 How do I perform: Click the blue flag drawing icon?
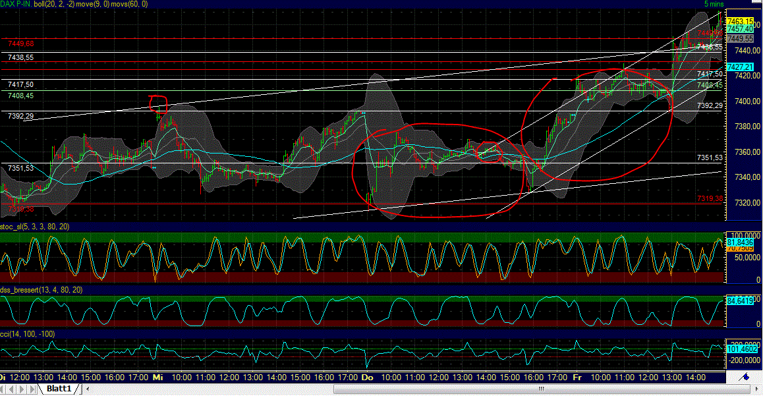(743, 378)
